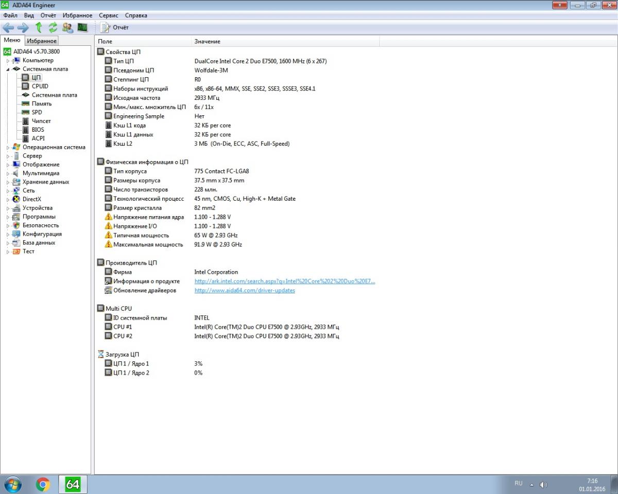
Task: Open the Вид menu
Action: point(29,15)
